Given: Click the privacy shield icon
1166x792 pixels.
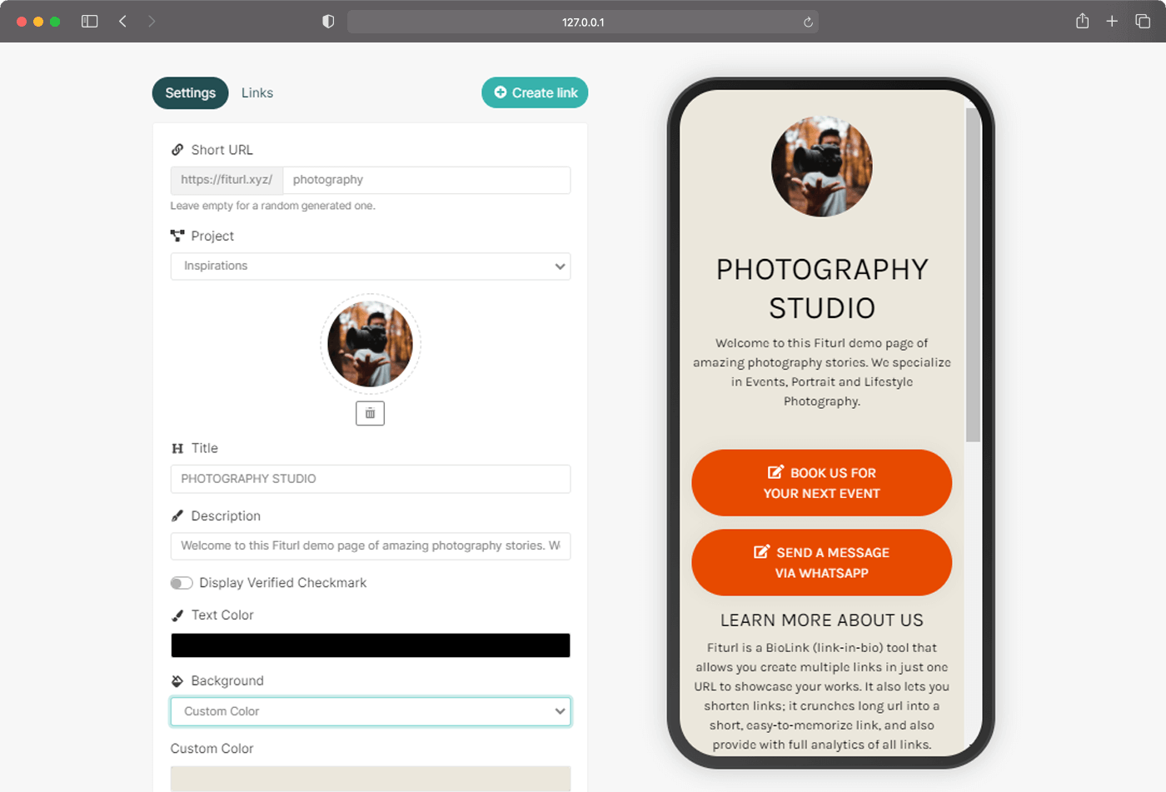Looking at the screenshot, I should pos(328,22).
